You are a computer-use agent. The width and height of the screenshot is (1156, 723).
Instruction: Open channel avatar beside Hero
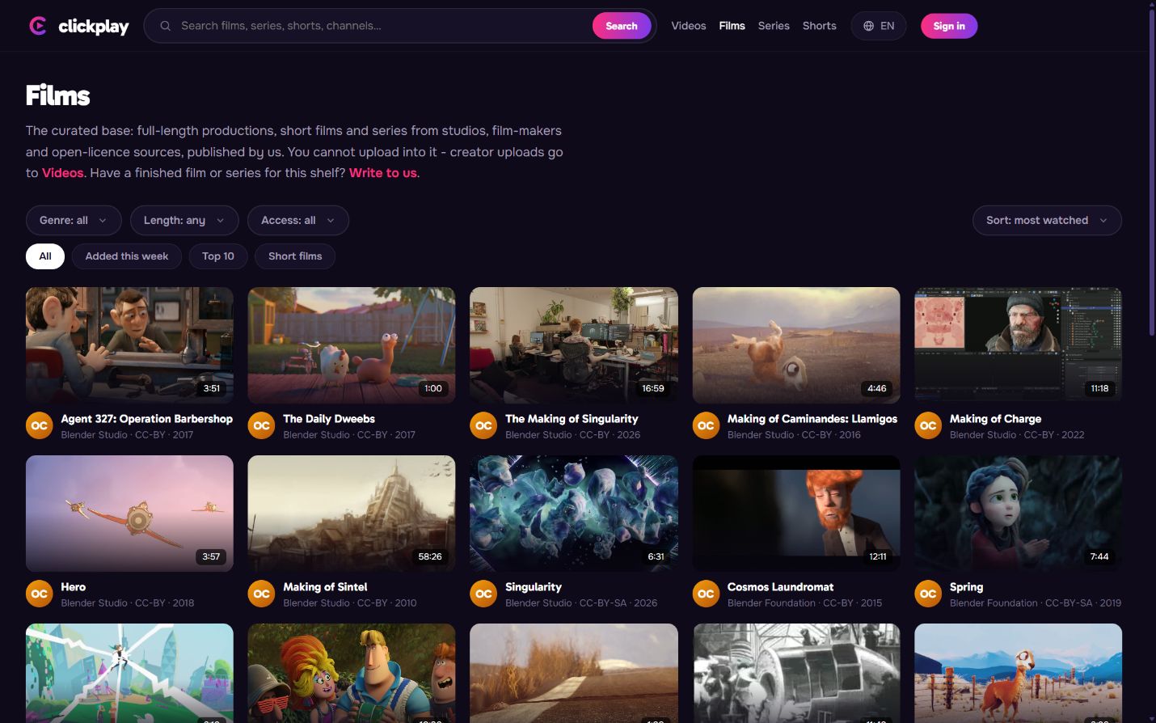tap(40, 594)
